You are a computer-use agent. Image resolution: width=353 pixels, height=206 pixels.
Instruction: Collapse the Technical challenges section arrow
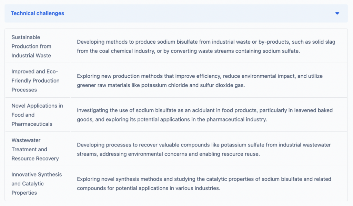[x=337, y=13]
